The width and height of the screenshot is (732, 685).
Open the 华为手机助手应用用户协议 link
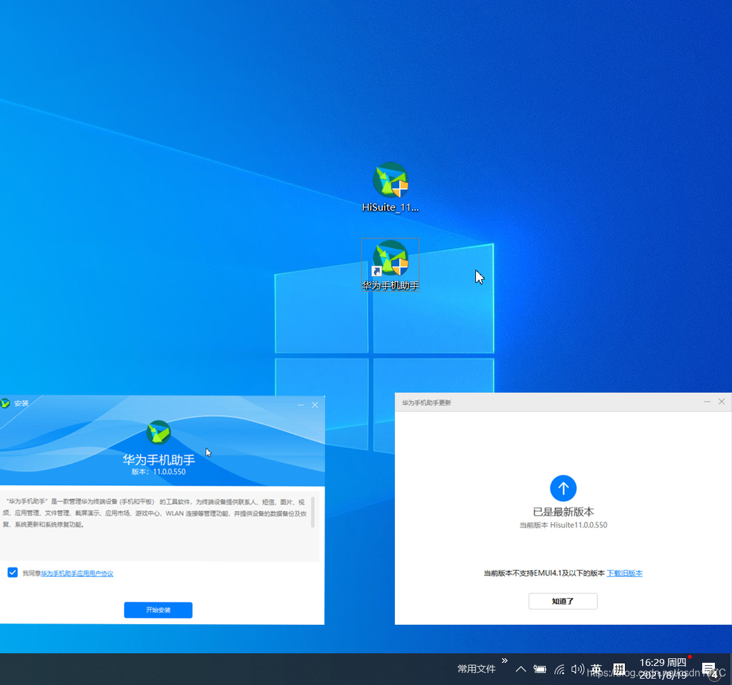pos(77,573)
